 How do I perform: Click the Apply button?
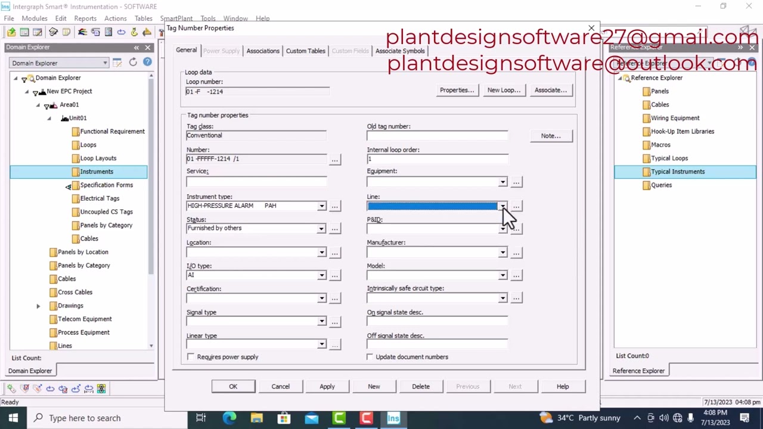pos(327,386)
